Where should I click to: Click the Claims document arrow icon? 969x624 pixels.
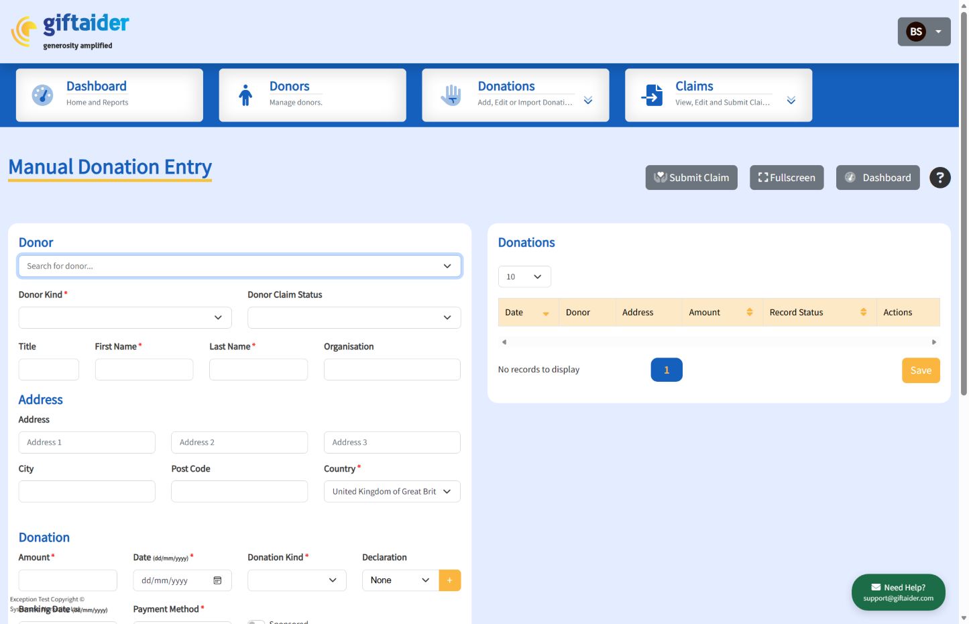coord(652,95)
